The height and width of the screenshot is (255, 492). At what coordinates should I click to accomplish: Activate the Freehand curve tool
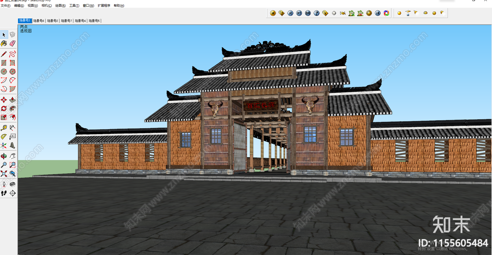click(12, 54)
